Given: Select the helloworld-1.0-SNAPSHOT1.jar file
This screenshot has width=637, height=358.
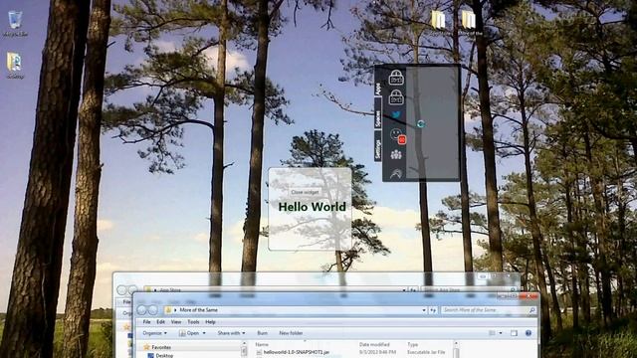Looking at the screenshot, I should coord(297,352).
